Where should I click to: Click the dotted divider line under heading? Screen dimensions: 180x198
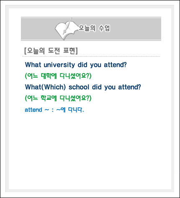[91, 57]
